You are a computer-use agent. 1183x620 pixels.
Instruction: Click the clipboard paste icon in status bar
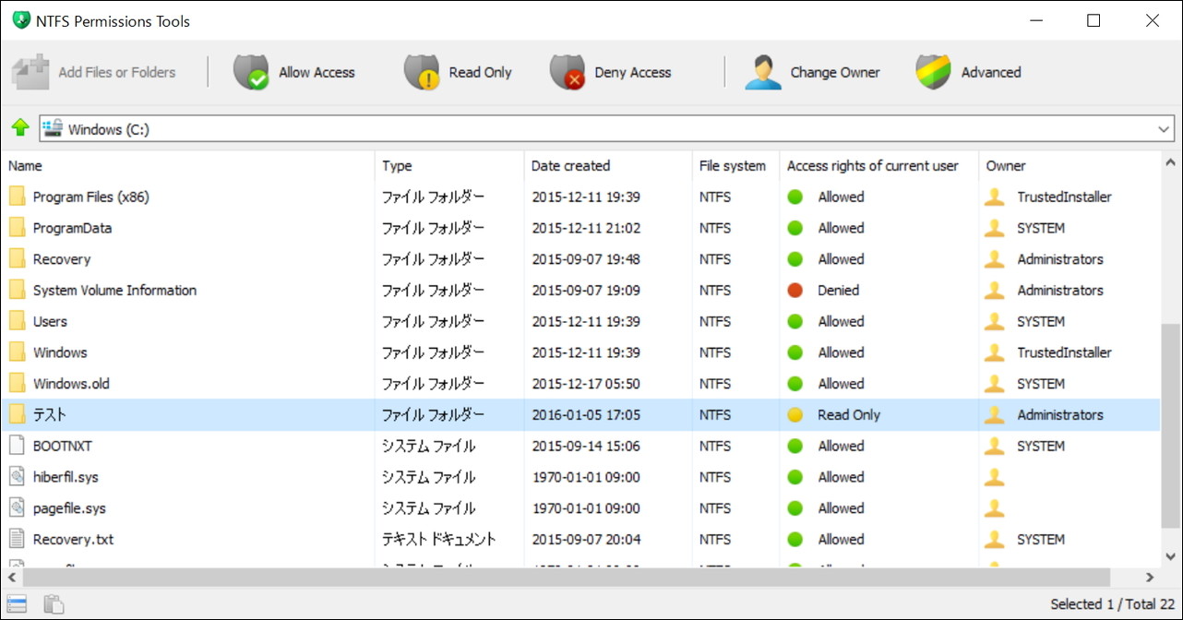click(53, 603)
